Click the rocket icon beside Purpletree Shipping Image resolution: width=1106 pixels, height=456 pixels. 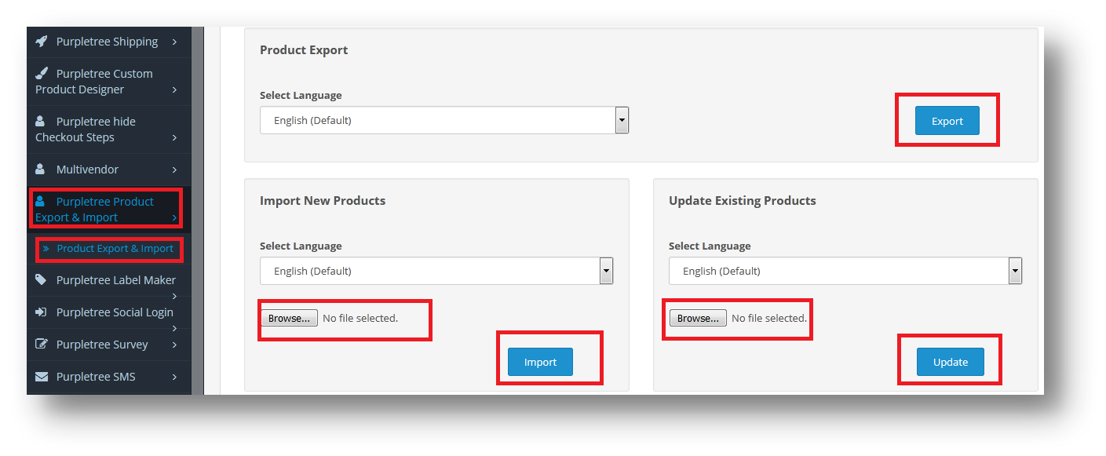click(42, 42)
